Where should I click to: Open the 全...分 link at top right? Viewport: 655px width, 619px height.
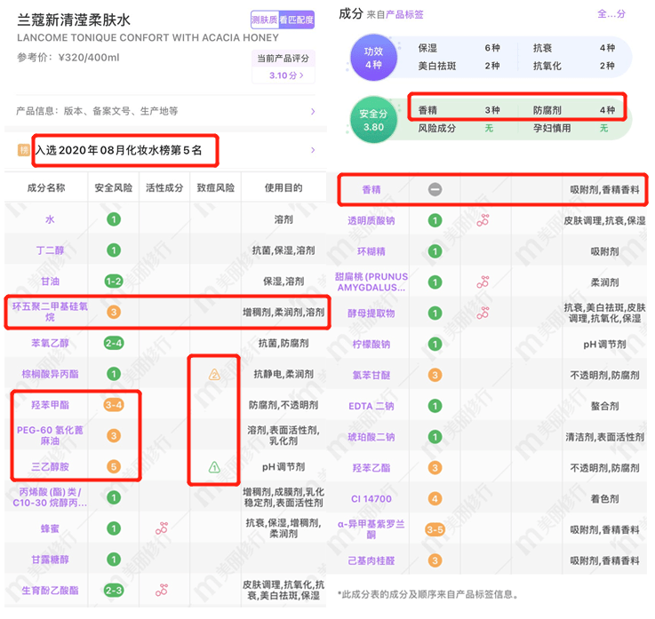tap(611, 14)
